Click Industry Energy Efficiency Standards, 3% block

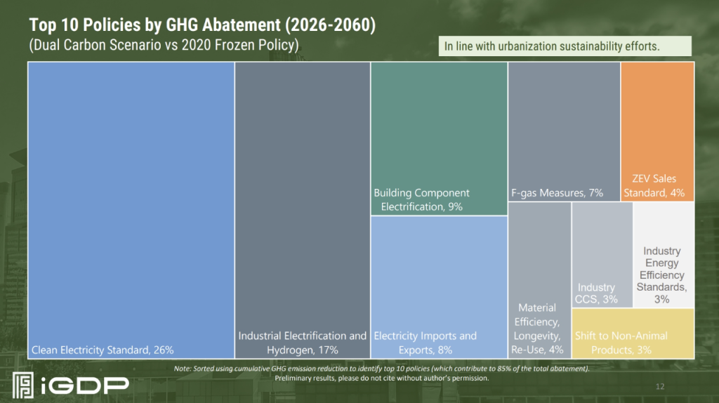coord(664,255)
